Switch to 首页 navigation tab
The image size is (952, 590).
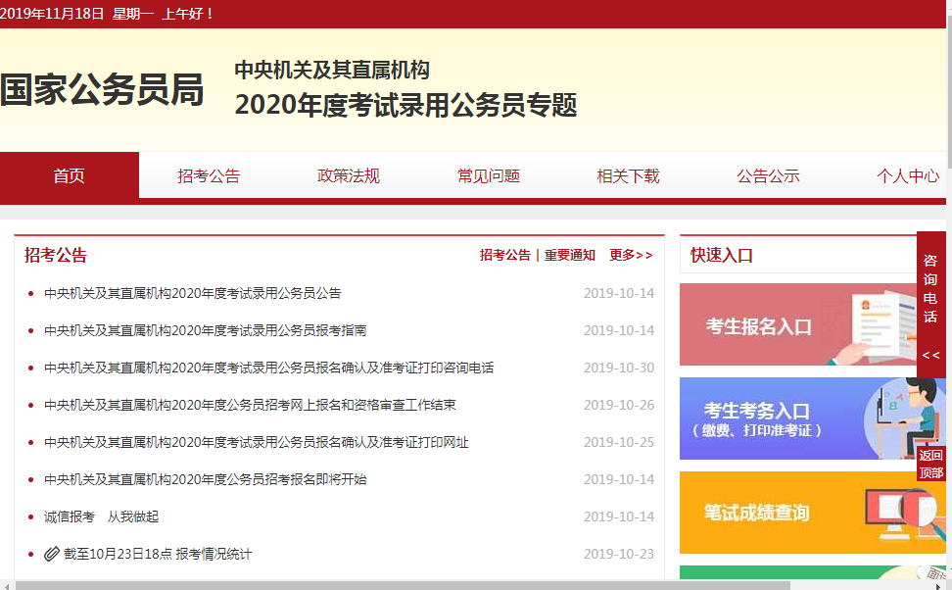pyautogui.click(x=69, y=176)
